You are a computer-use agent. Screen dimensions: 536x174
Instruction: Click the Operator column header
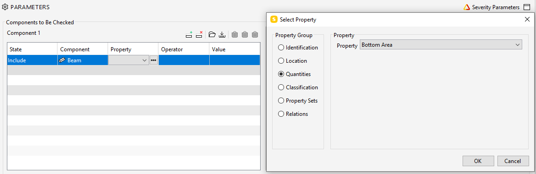[184, 49]
